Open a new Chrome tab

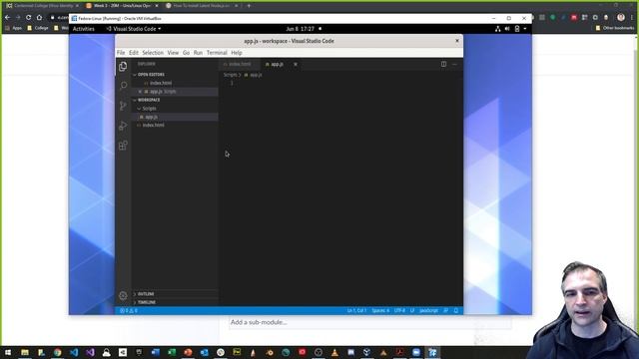pyautogui.click(x=249, y=6)
